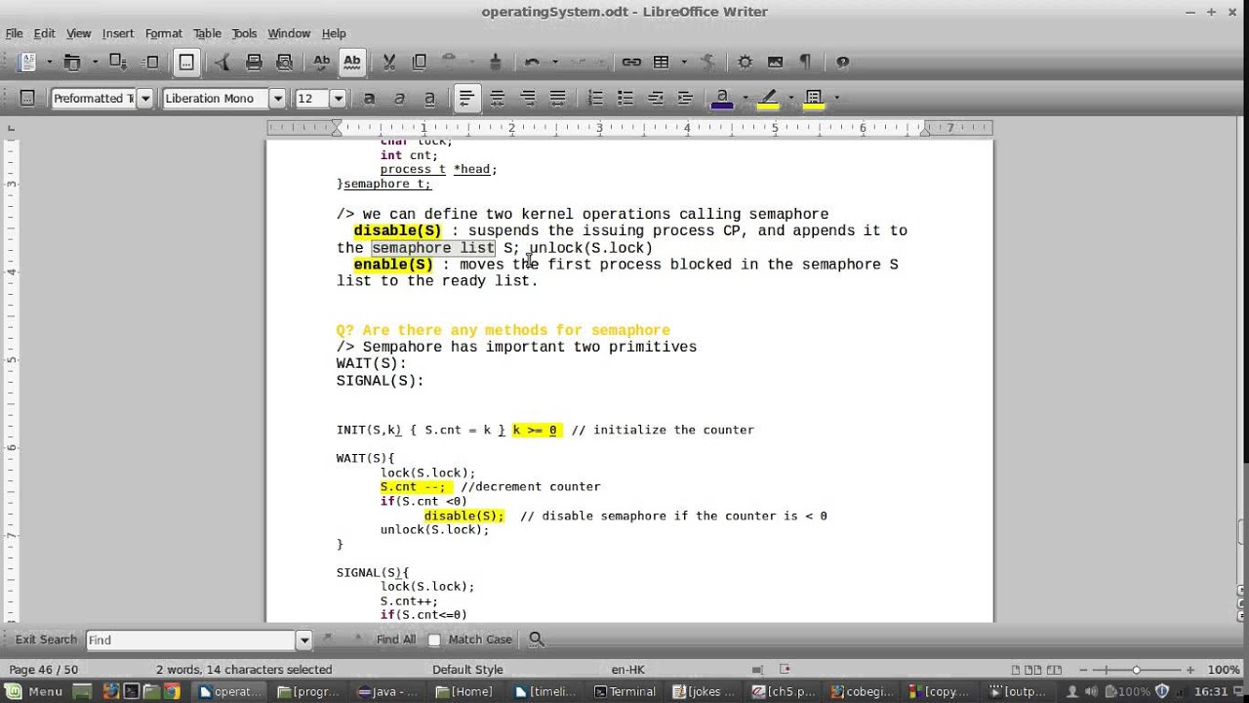Viewport: 1249px width, 703px height.
Task: Toggle italic formatting
Action: (399, 98)
